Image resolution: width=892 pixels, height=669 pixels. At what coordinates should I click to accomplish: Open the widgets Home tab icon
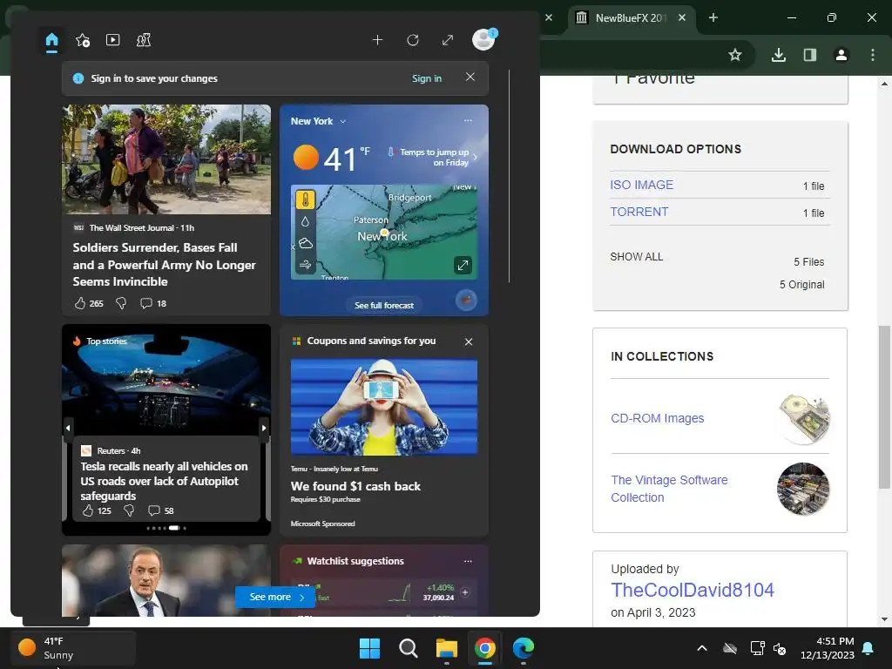click(51, 40)
